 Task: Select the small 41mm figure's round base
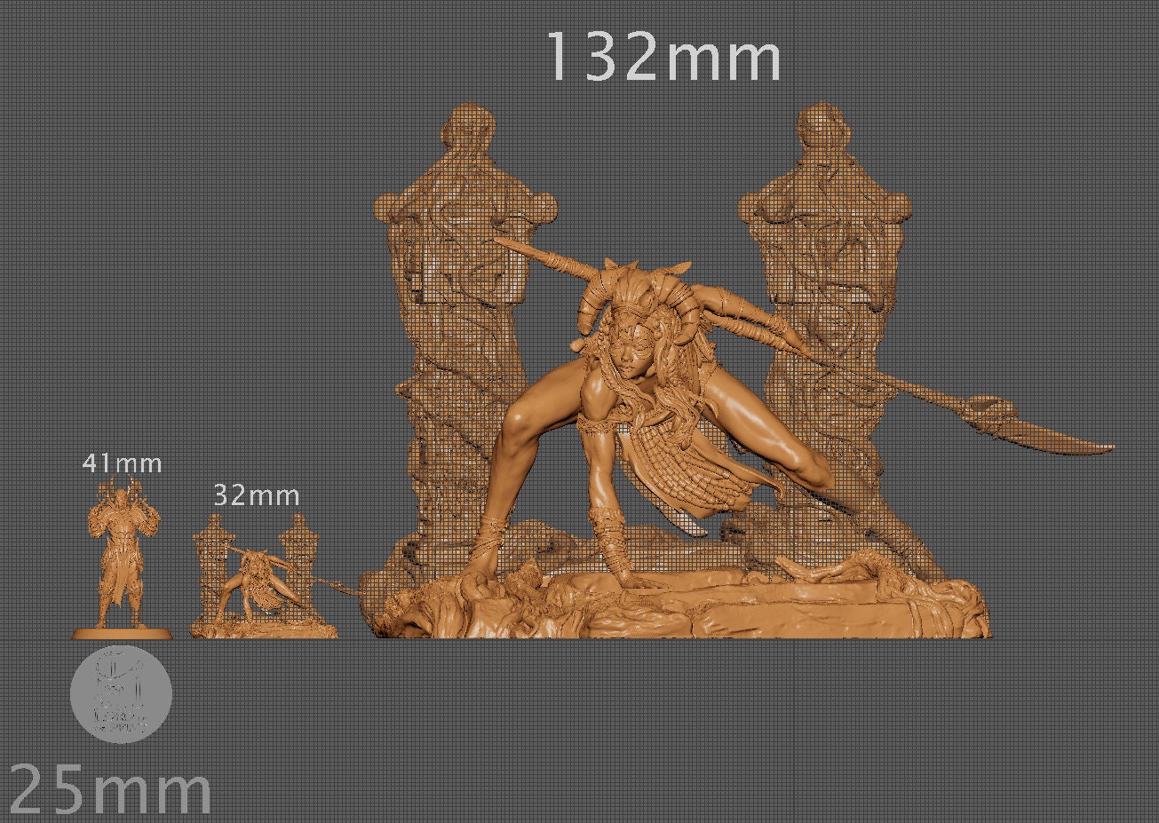pos(122,633)
